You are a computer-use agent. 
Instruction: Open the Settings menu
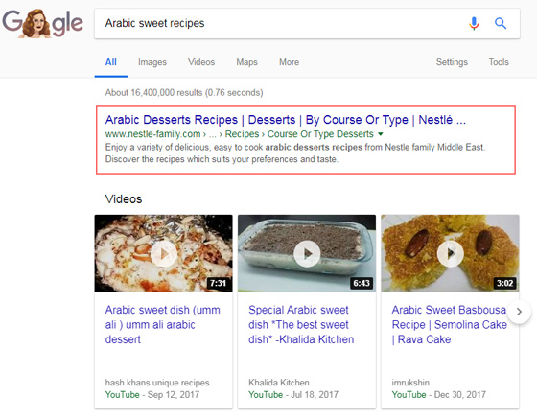452,62
